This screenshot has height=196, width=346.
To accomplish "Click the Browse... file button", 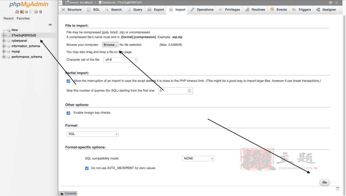I will pyautogui.click(x=110, y=45).
